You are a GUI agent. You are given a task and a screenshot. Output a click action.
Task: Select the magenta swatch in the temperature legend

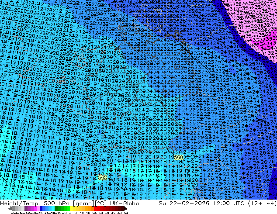pyautogui.click(x=35, y=209)
